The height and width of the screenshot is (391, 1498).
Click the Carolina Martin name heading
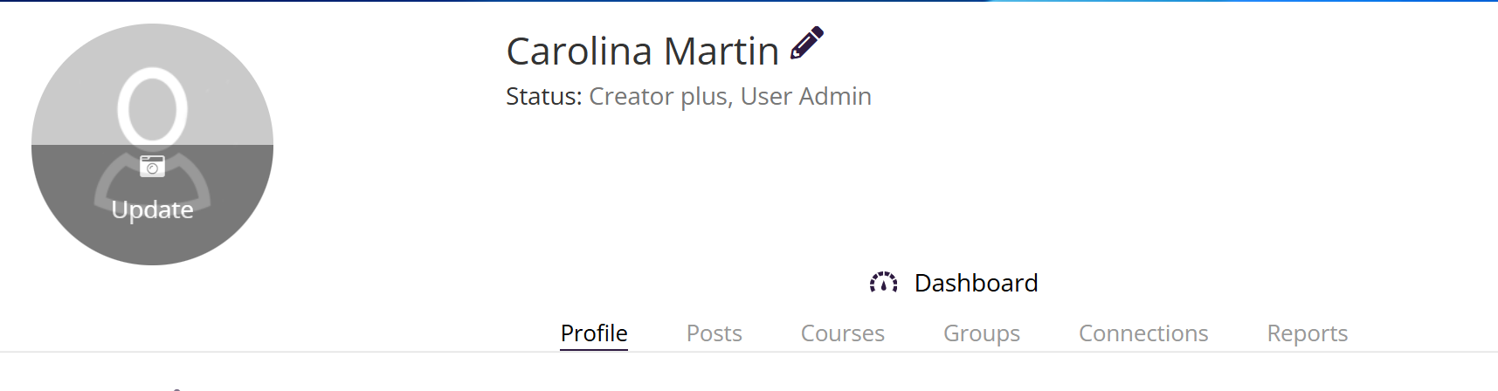tap(642, 51)
